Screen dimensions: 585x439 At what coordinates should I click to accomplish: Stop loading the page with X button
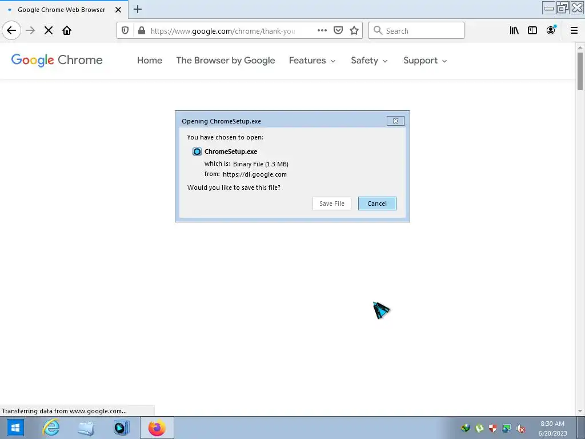coord(49,30)
